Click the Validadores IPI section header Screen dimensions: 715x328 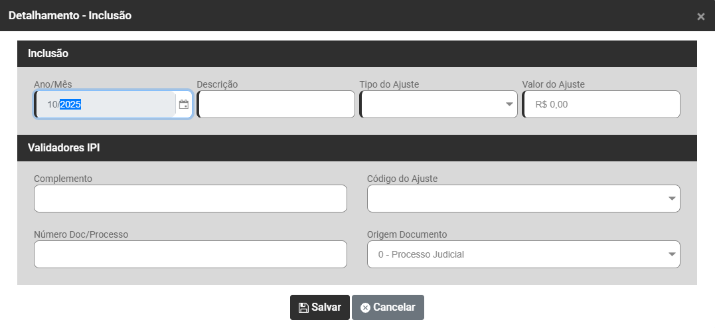pos(64,147)
